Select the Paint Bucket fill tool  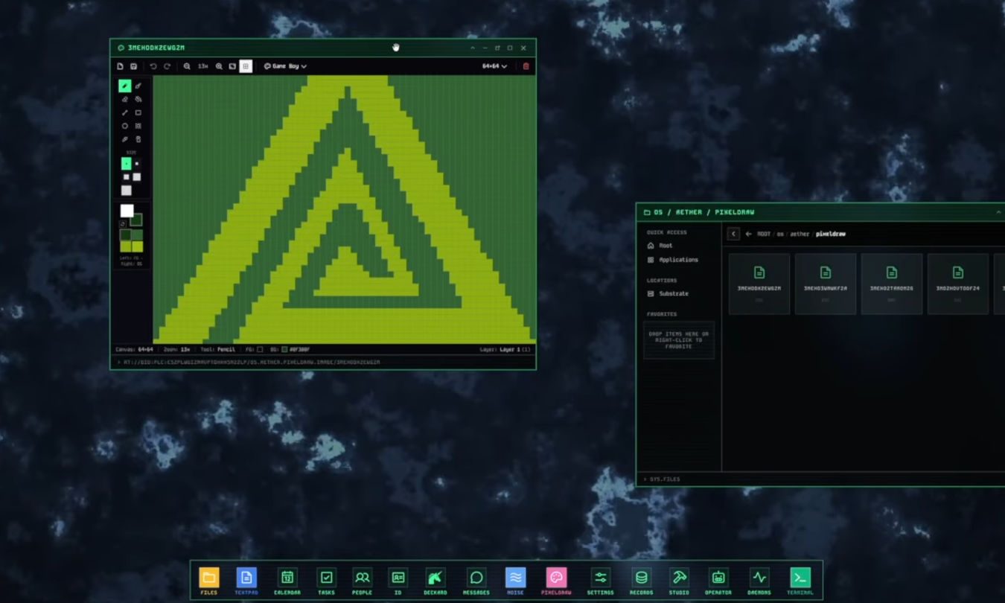[138, 99]
